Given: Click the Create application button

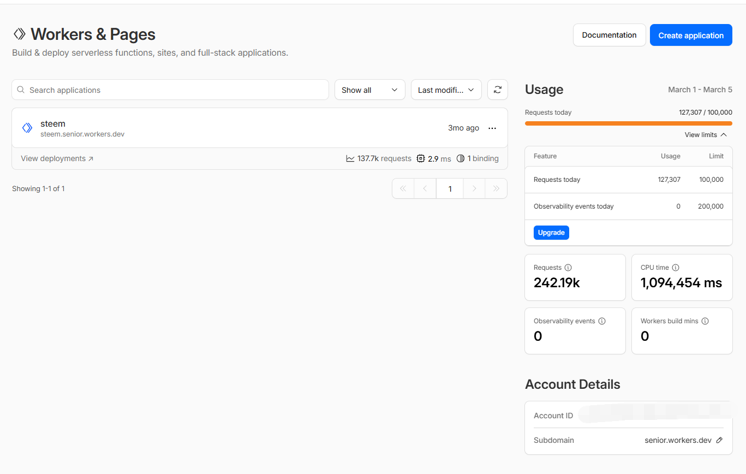Looking at the screenshot, I should [x=690, y=35].
